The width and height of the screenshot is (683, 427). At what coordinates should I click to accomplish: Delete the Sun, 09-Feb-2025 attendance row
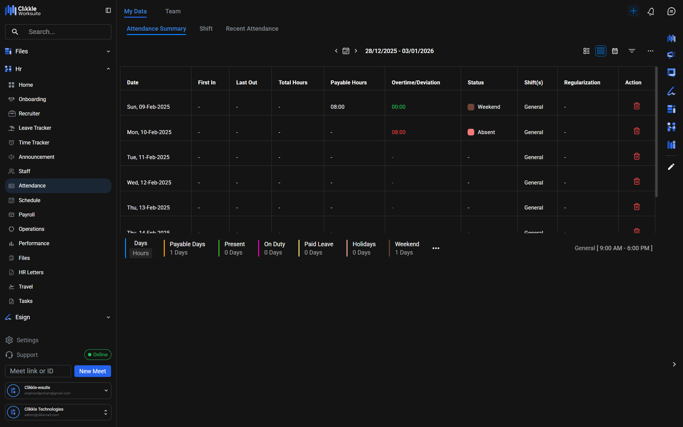tap(636, 106)
